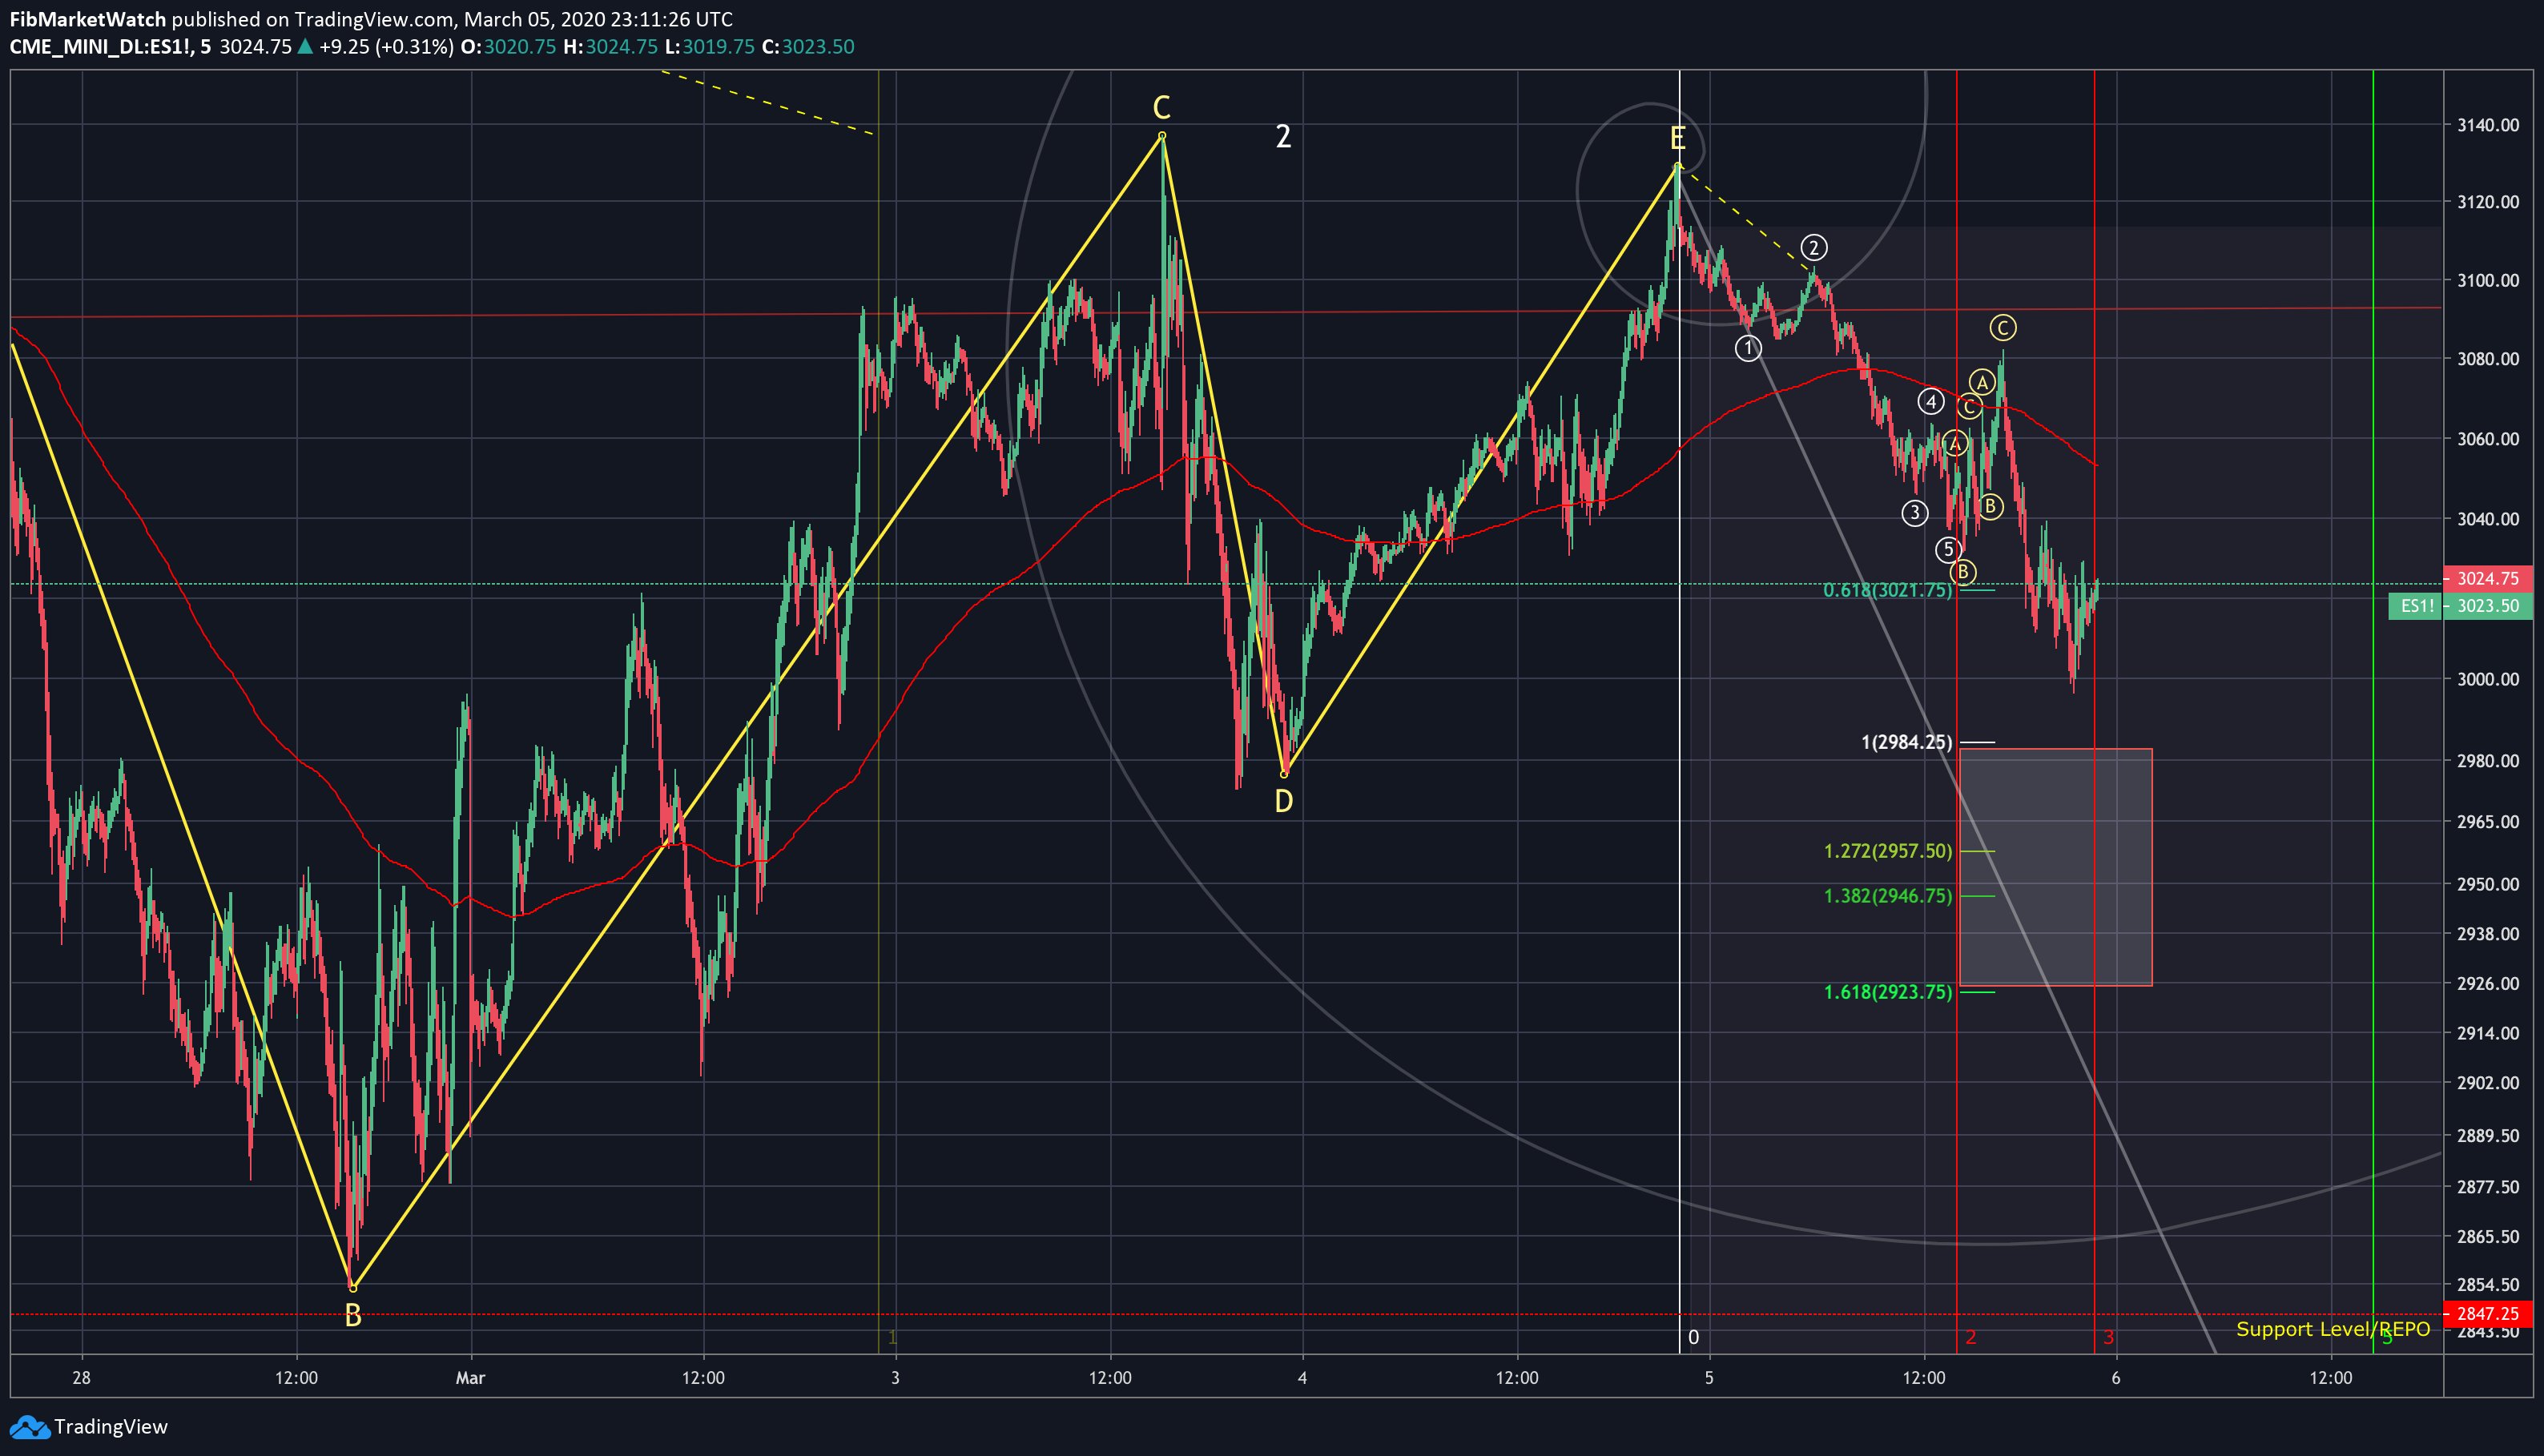Click the 3060.00 level on the price scale
Viewport: 2544px width, 1456px height.
pyautogui.click(x=2488, y=439)
